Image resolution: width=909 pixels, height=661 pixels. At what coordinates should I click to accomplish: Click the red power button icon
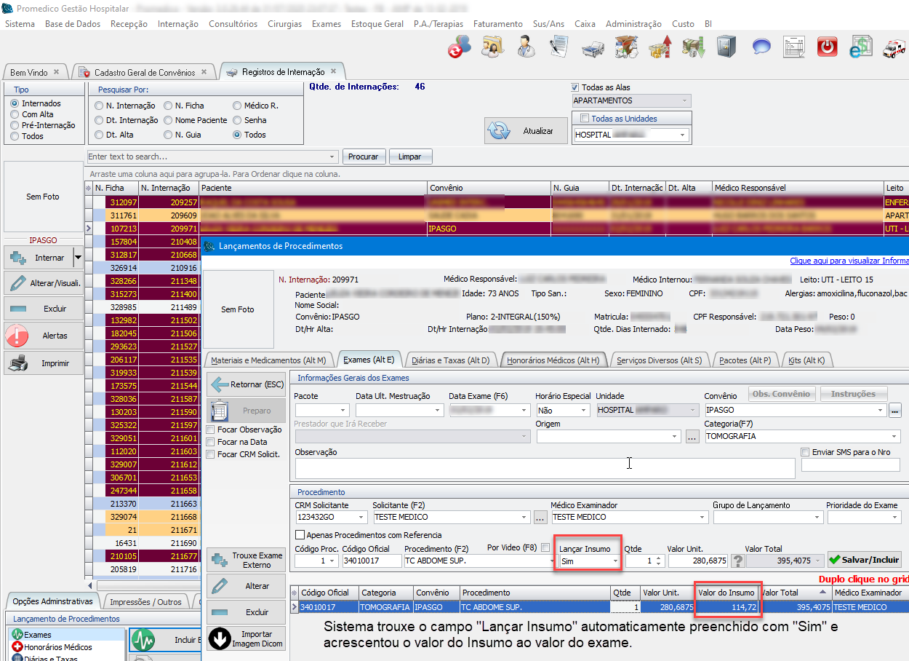pyautogui.click(x=828, y=47)
